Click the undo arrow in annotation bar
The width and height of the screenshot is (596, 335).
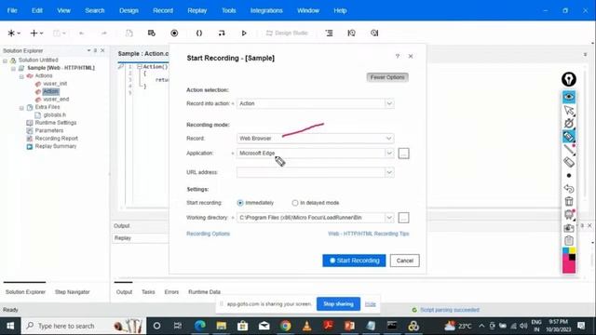click(x=569, y=188)
